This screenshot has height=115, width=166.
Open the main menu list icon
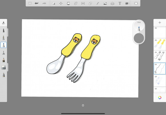30,3
